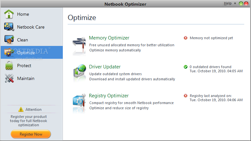Click the Clean broom icon
The height and width of the screenshot is (141, 251).
[9, 40]
